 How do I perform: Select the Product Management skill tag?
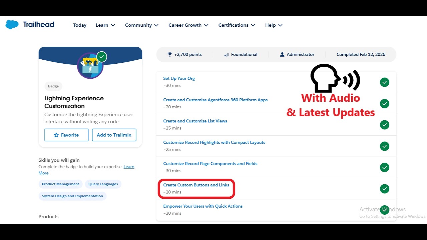pyautogui.click(x=60, y=184)
